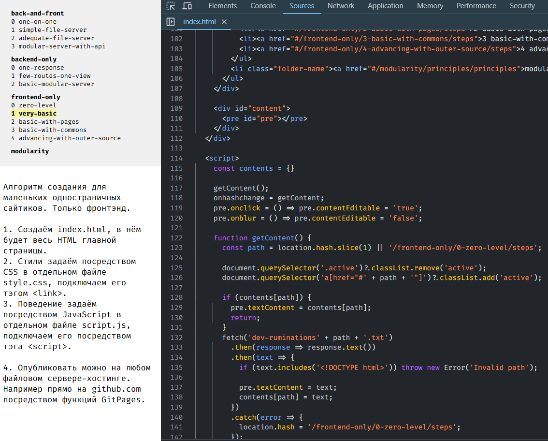This screenshot has height=441, width=548.
Task: Open the back-and-front folder heading
Action: click(x=37, y=13)
